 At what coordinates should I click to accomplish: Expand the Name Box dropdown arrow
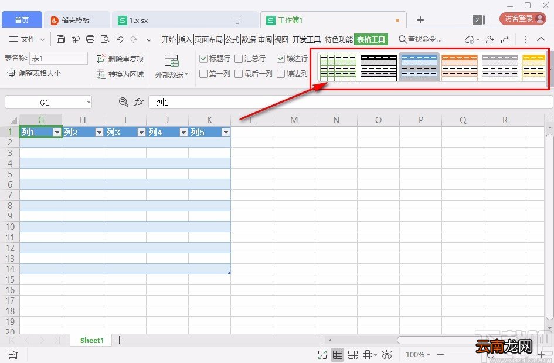(89, 103)
